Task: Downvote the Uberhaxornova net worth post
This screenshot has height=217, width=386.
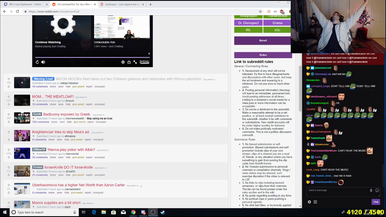Action: coord(9,193)
